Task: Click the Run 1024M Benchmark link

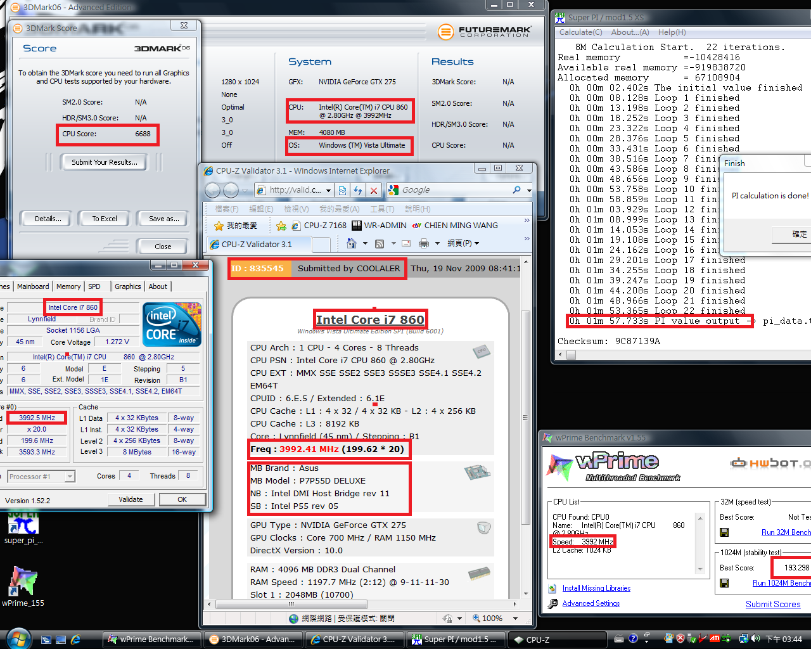Action: click(781, 583)
